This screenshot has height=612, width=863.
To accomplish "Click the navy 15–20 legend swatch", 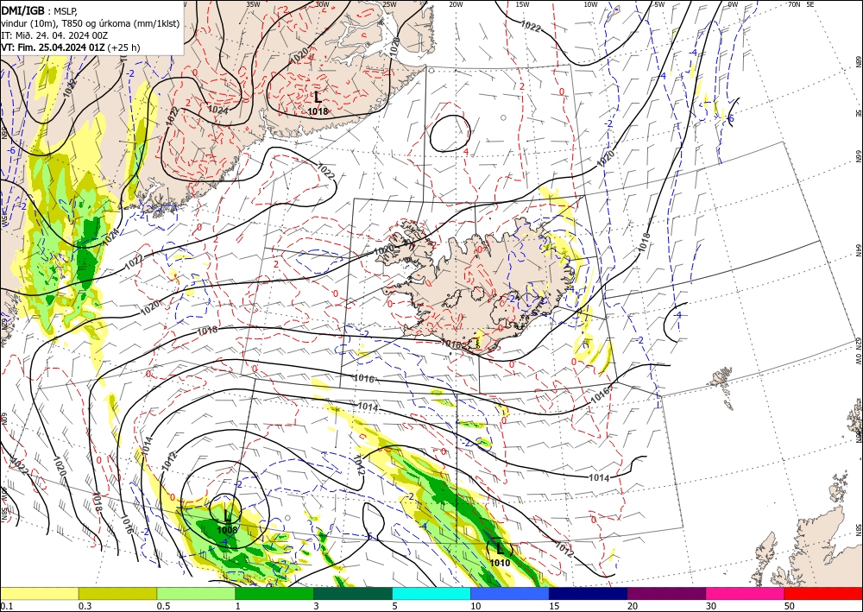I will [589, 593].
